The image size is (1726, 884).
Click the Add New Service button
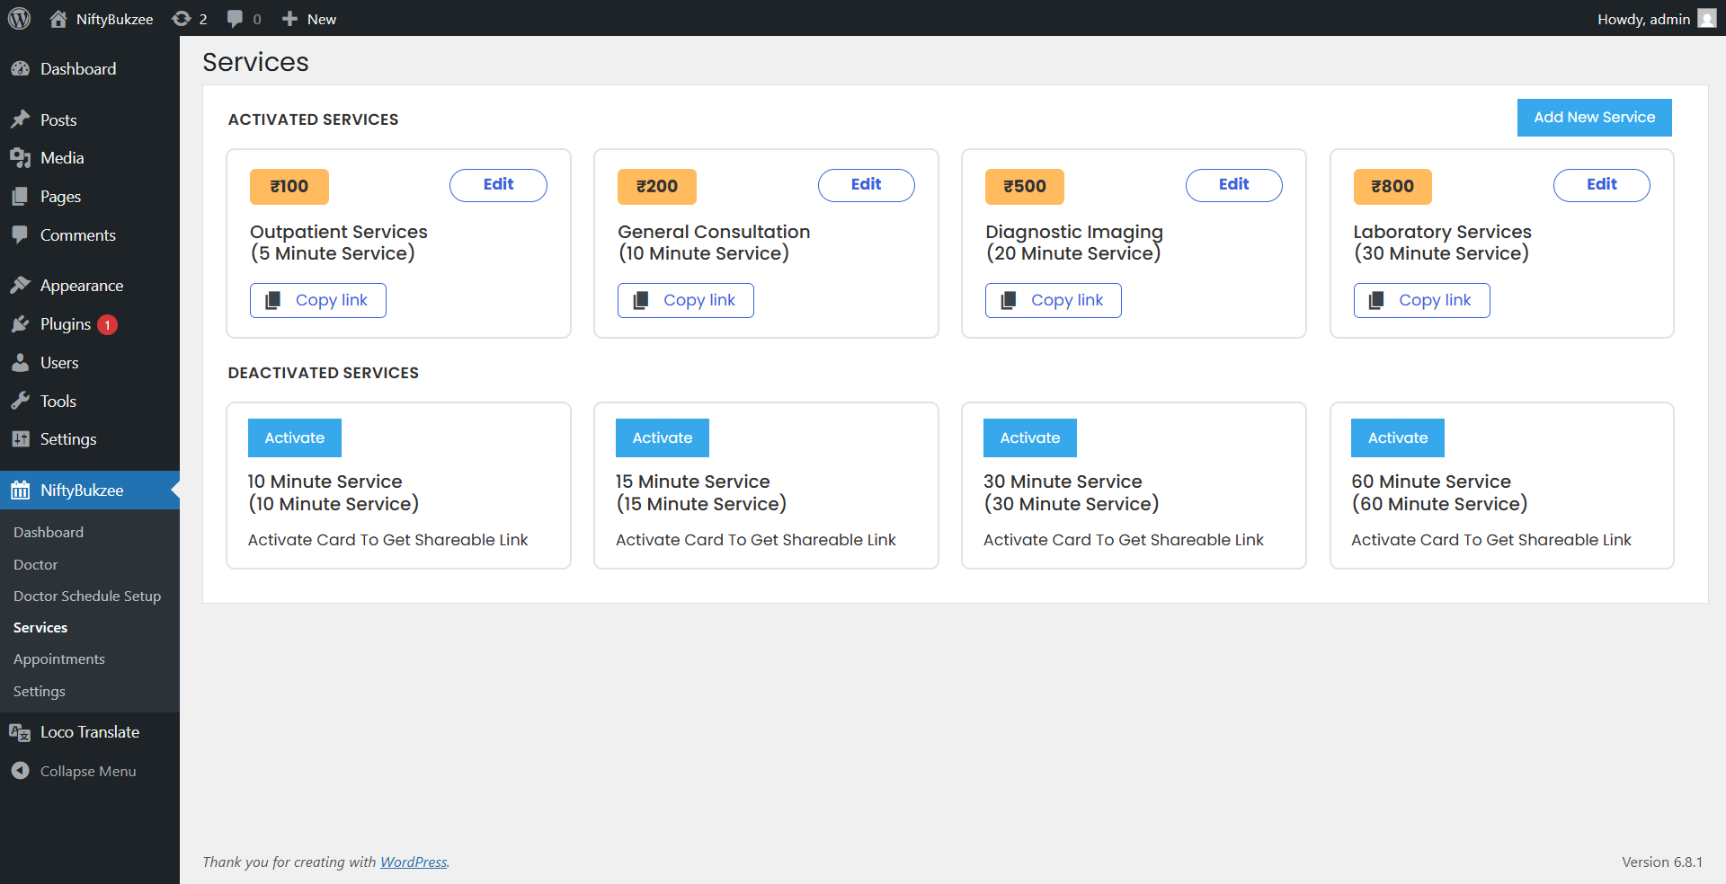1594,118
